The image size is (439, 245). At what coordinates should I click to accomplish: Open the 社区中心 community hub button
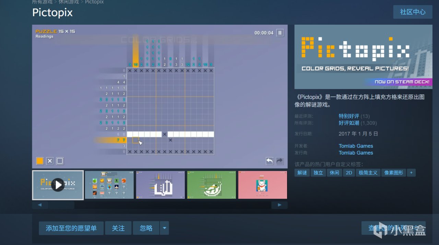(x=413, y=12)
